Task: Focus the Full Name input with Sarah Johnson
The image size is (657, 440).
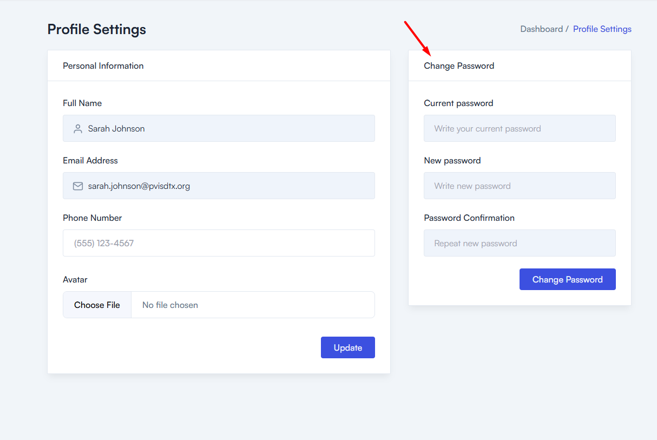Action: 227,129
